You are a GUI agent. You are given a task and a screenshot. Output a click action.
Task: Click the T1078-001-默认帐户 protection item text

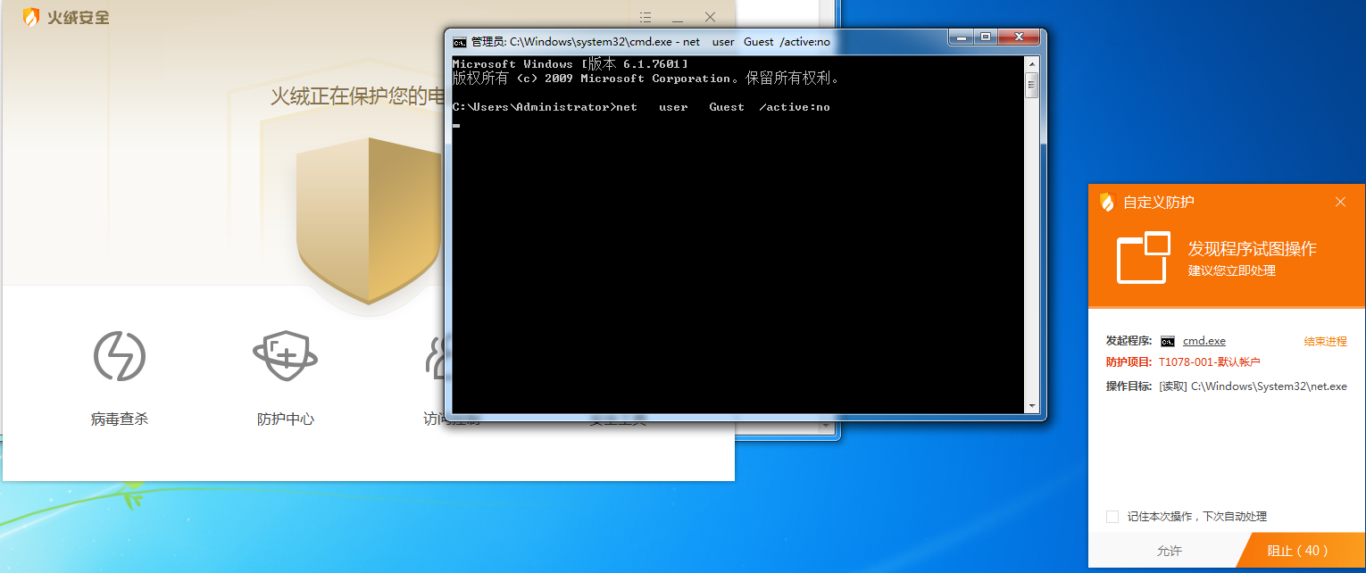1210,362
